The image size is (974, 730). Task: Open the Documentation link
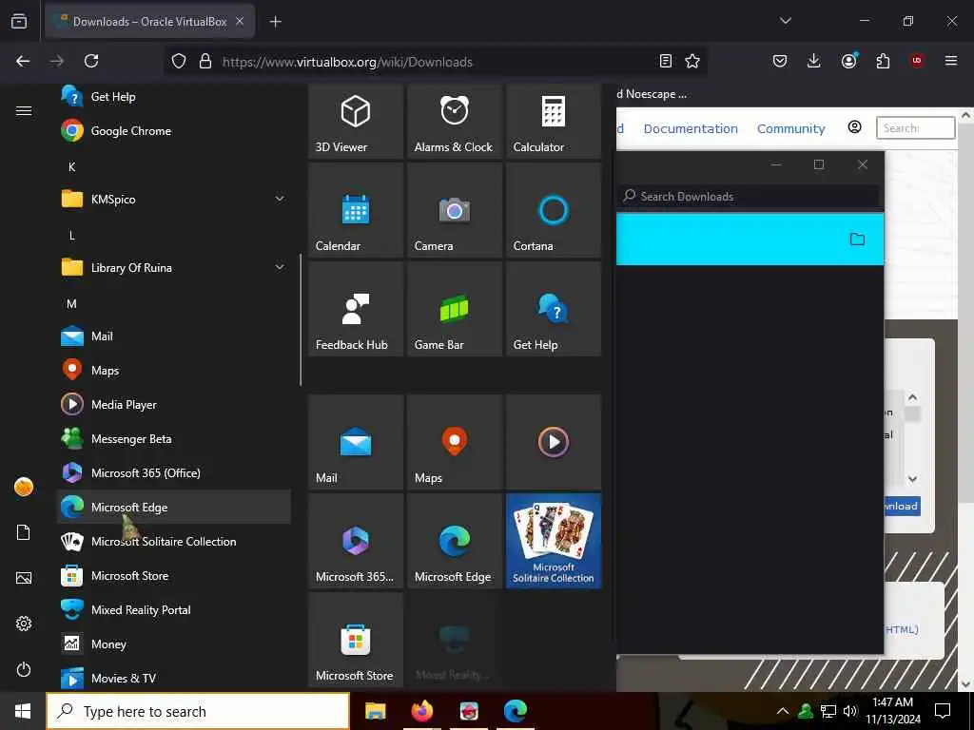pos(691,128)
